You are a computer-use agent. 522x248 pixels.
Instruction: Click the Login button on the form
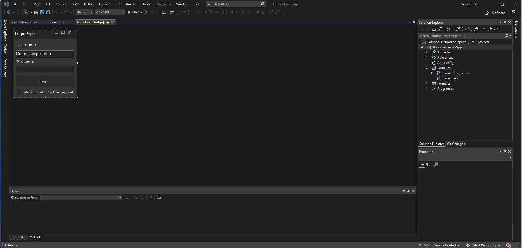click(x=45, y=81)
